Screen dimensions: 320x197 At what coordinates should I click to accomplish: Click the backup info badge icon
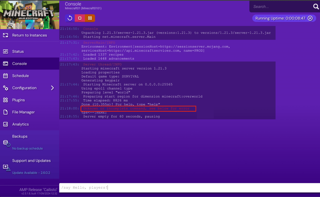[x=8, y=144]
